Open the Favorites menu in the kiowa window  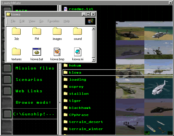tap(54, 21)
